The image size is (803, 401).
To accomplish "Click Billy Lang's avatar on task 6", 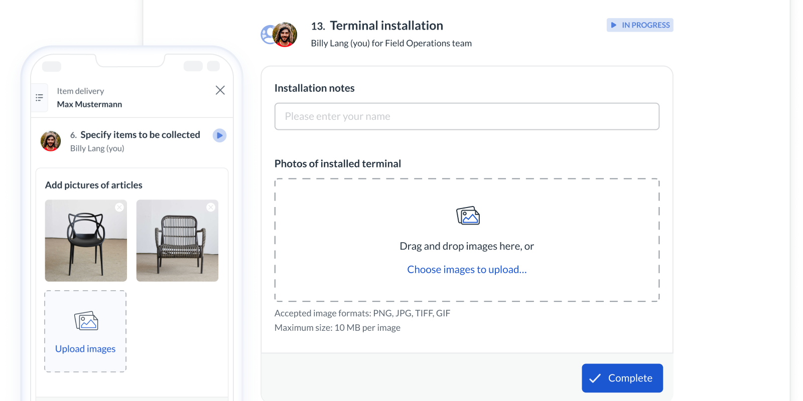I will [x=50, y=141].
